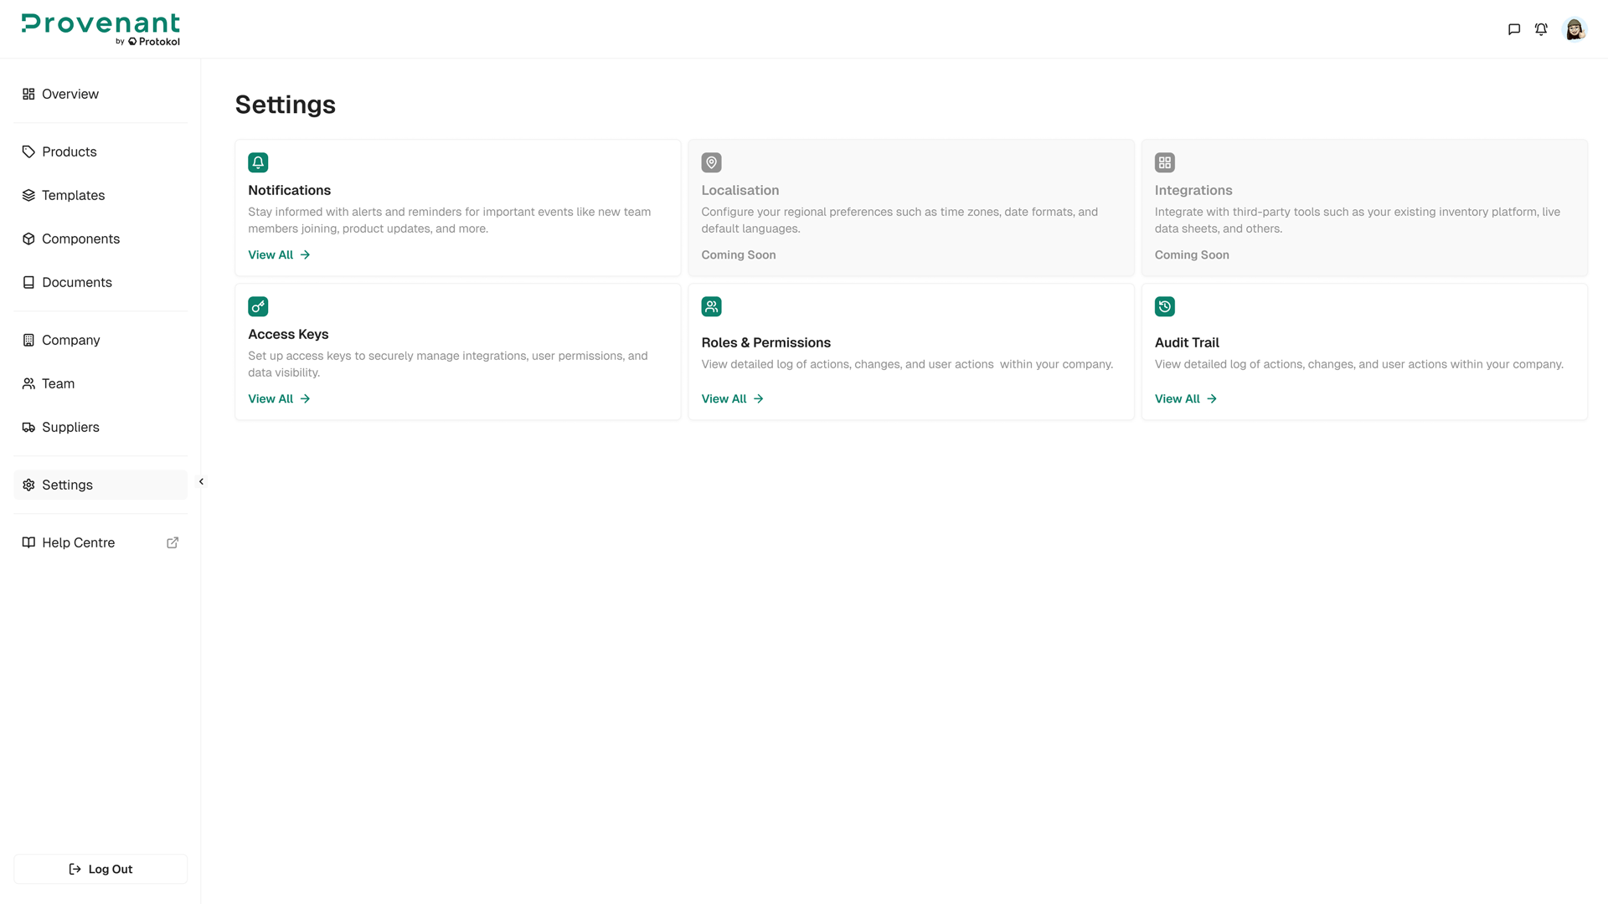The height and width of the screenshot is (904, 1608).
Task: Click the Integrations grid icon
Action: point(1164,162)
